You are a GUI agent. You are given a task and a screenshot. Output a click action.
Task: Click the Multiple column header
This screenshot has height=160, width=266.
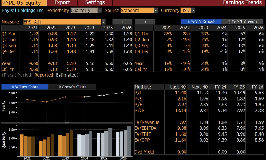[x=143, y=87]
